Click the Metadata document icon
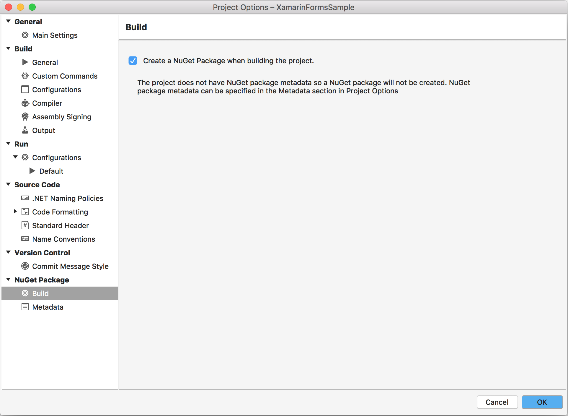The height and width of the screenshot is (416, 568). (x=25, y=307)
